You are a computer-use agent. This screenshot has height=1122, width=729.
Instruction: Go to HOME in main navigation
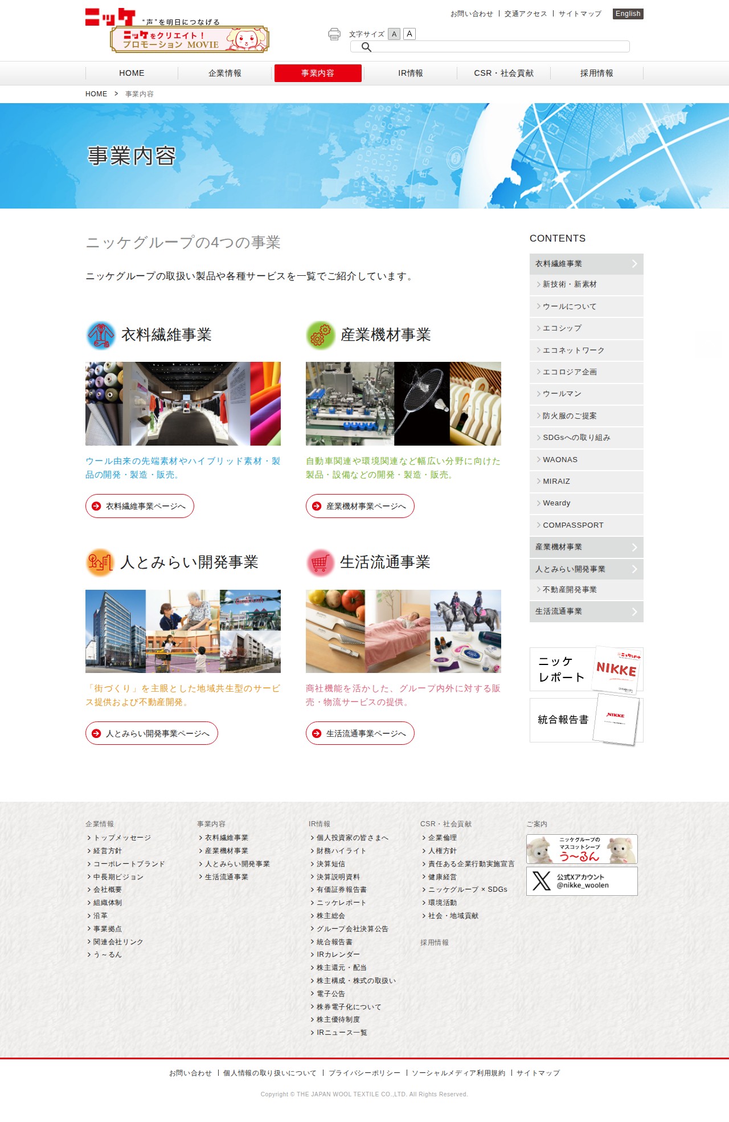[132, 73]
